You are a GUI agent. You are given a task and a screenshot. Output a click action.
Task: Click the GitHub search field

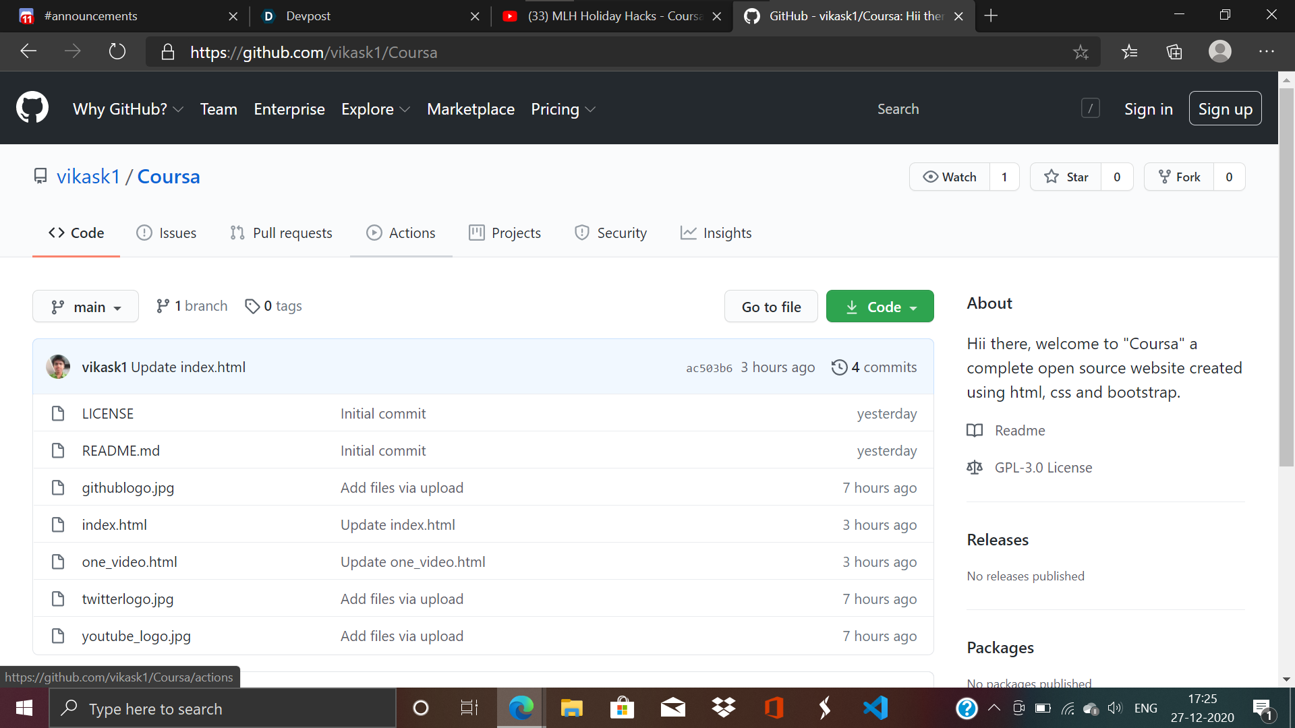tap(971, 109)
